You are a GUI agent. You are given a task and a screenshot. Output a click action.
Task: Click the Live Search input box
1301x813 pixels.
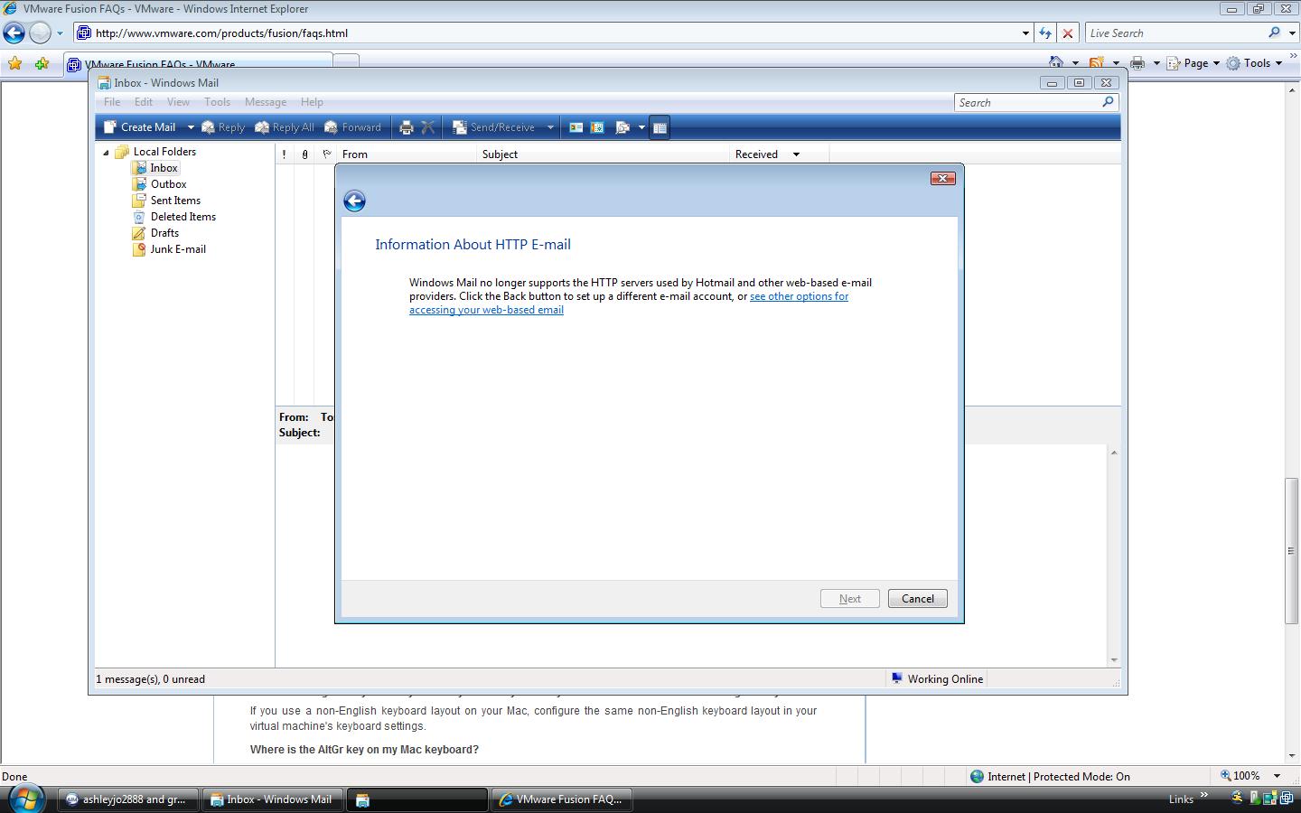[1175, 33]
